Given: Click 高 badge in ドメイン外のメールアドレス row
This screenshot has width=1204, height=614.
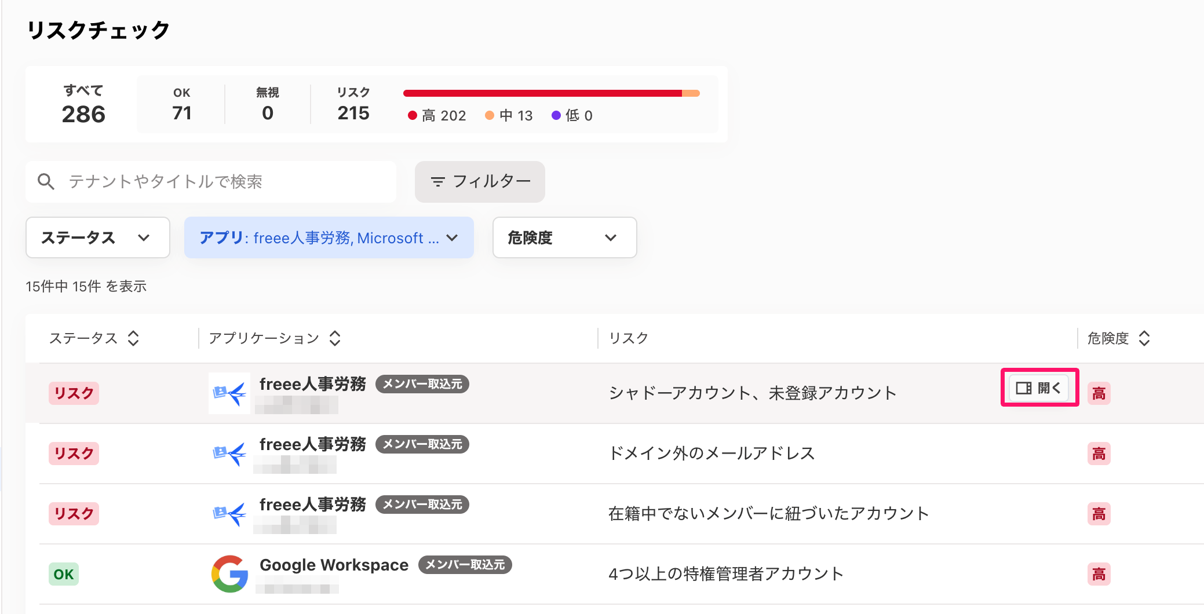Looking at the screenshot, I should point(1099,454).
